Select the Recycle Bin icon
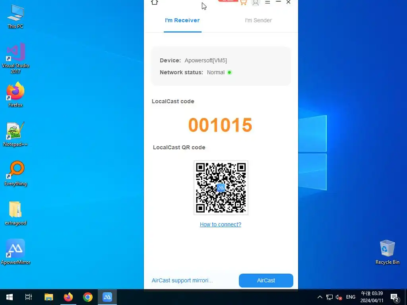The image size is (407, 305). click(387, 252)
